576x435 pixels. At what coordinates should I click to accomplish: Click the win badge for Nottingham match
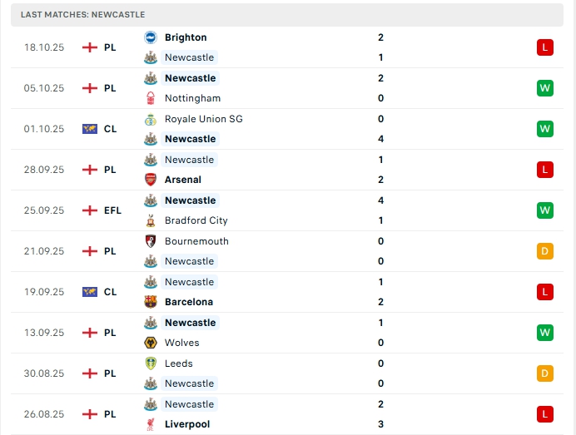(545, 88)
